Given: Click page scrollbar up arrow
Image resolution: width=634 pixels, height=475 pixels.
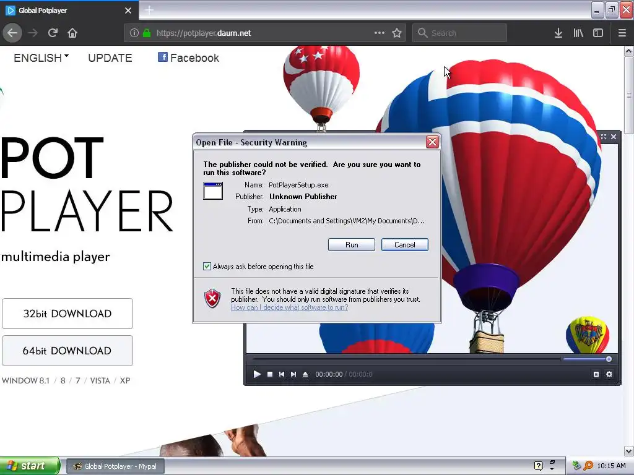Looking at the screenshot, I should point(629,51).
